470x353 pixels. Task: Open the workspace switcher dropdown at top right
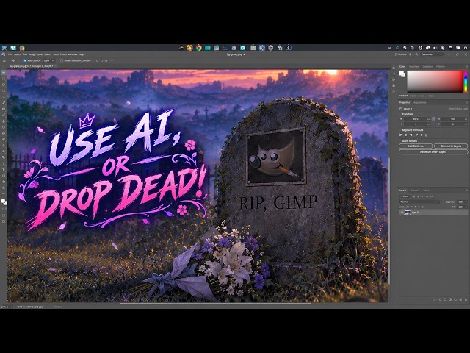click(432, 54)
